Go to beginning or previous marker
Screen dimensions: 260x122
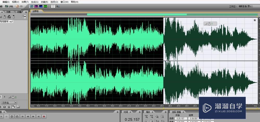[x=23, y=117]
